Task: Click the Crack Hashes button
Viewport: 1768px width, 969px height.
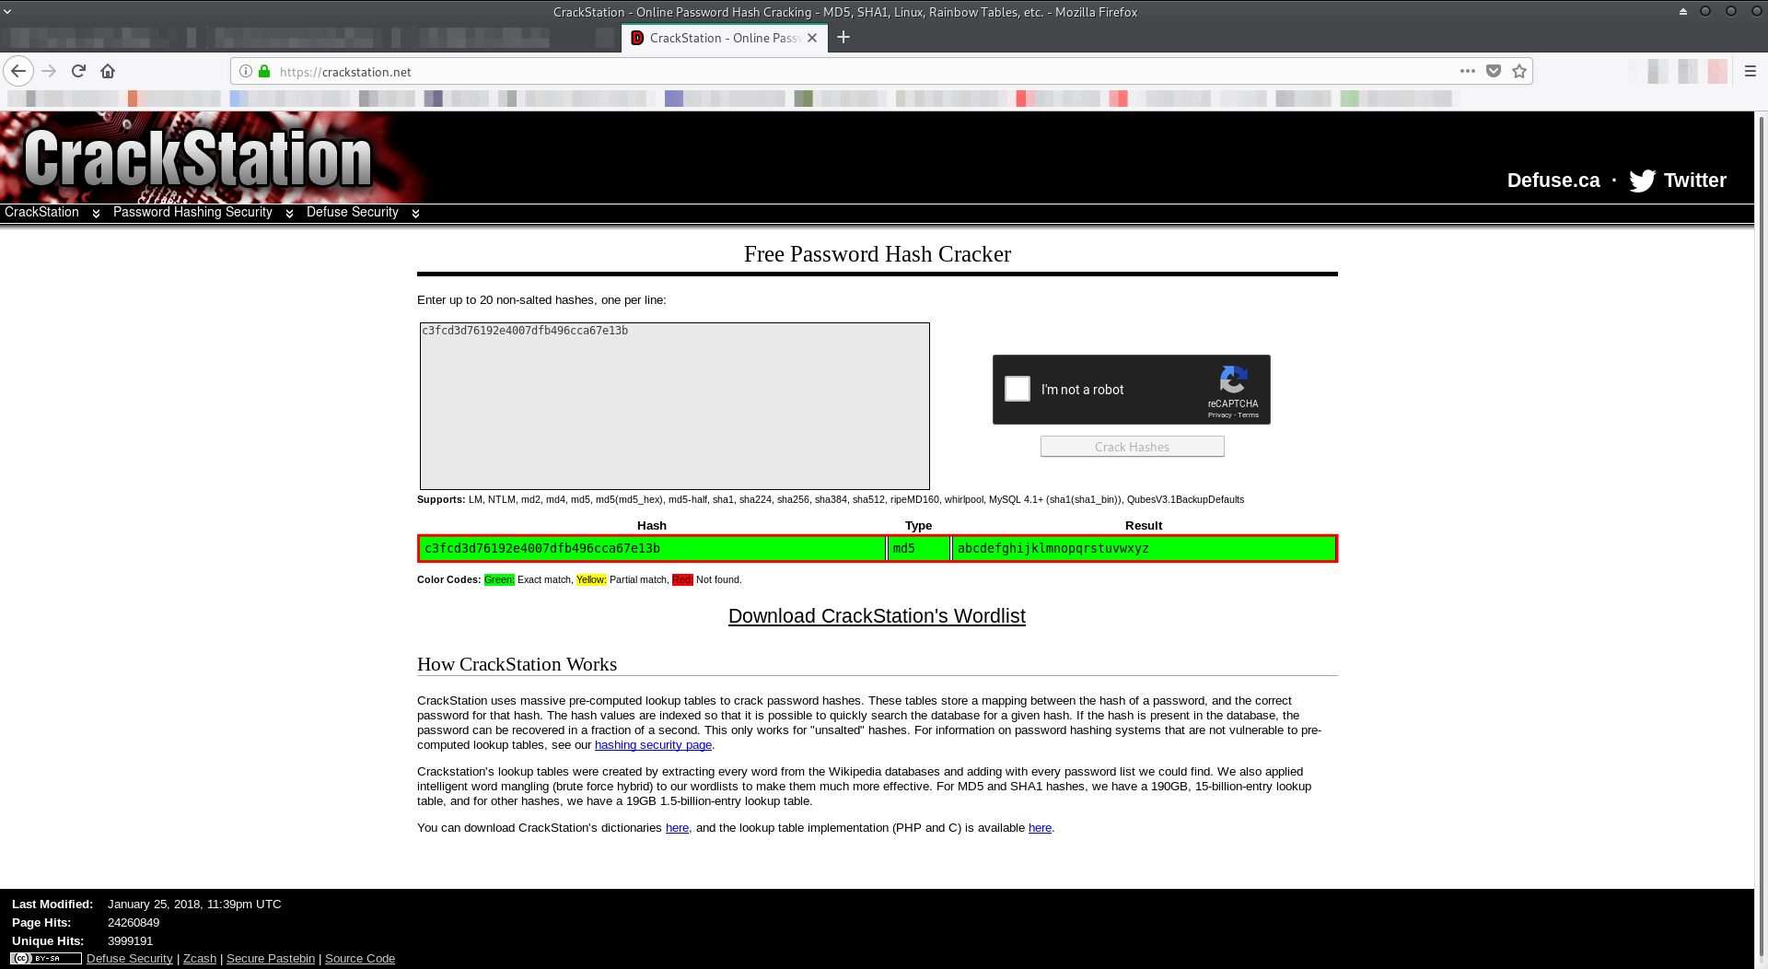Action: coord(1132,447)
